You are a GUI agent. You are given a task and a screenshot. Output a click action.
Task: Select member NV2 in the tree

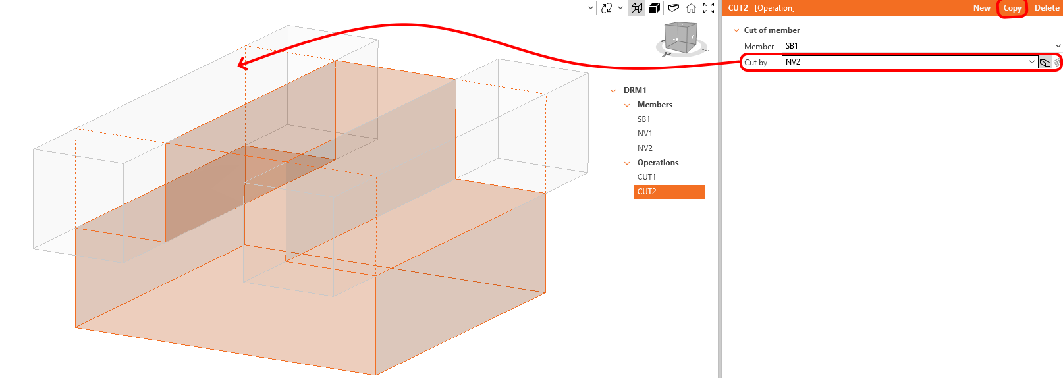pyautogui.click(x=645, y=148)
